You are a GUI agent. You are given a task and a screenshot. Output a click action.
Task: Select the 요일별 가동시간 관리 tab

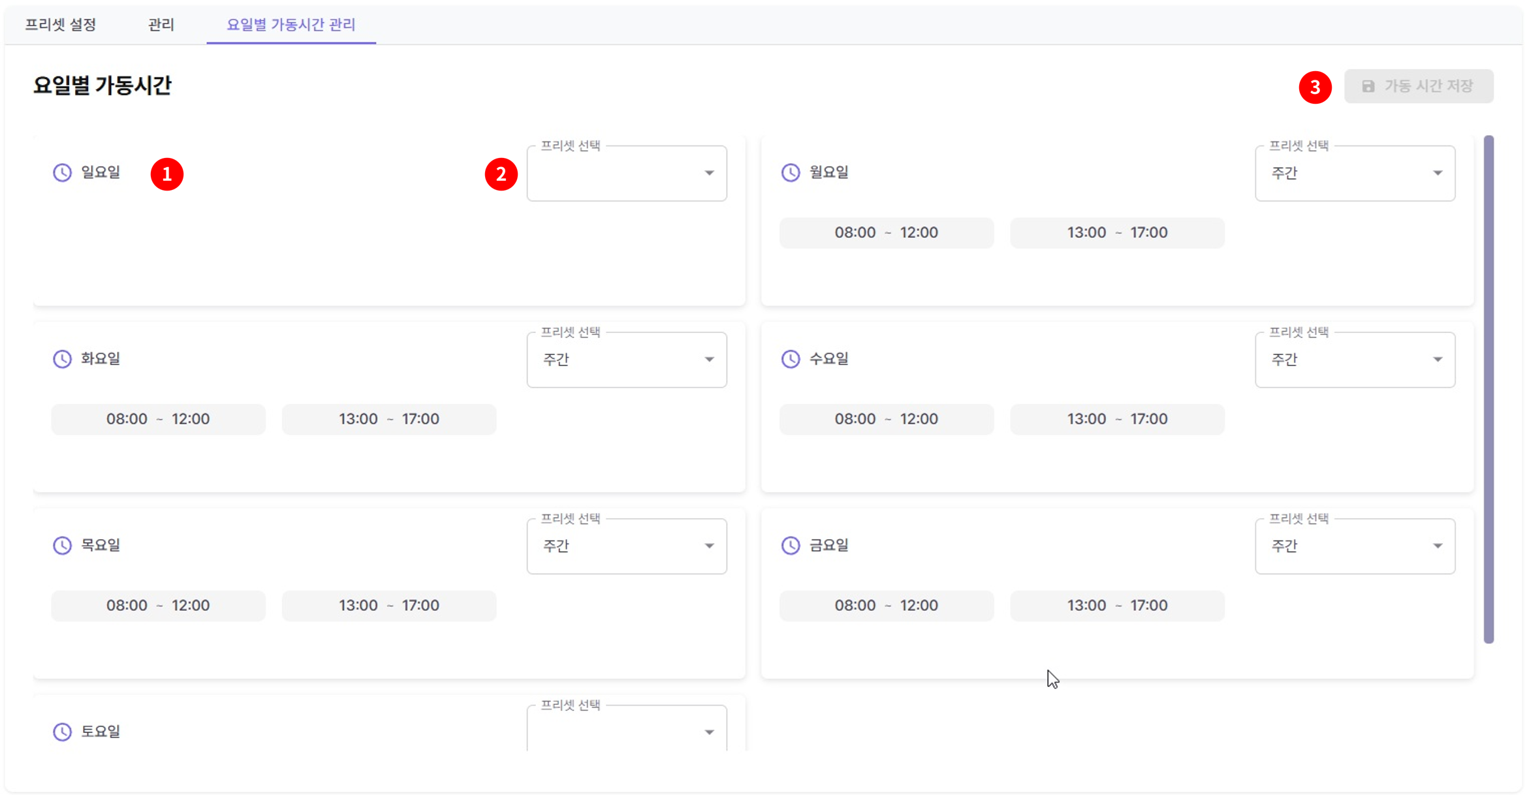tap(291, 25)
